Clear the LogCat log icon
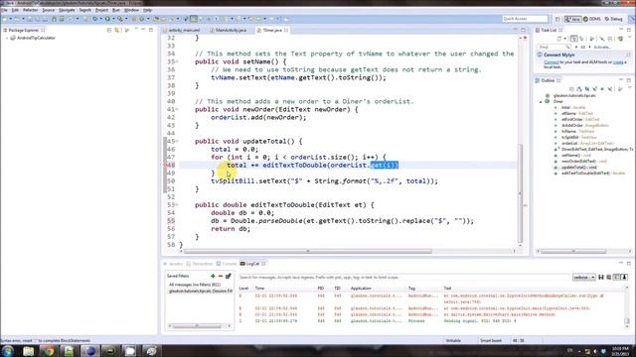This screenshot has height=357, width=636. pos(609,278)
